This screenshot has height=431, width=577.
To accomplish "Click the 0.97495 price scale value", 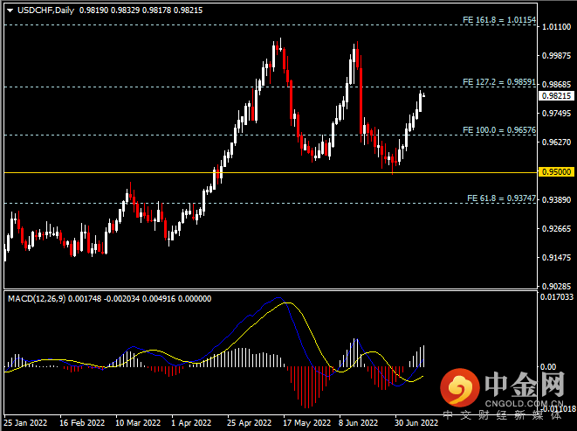I will [x=556, y=113].
